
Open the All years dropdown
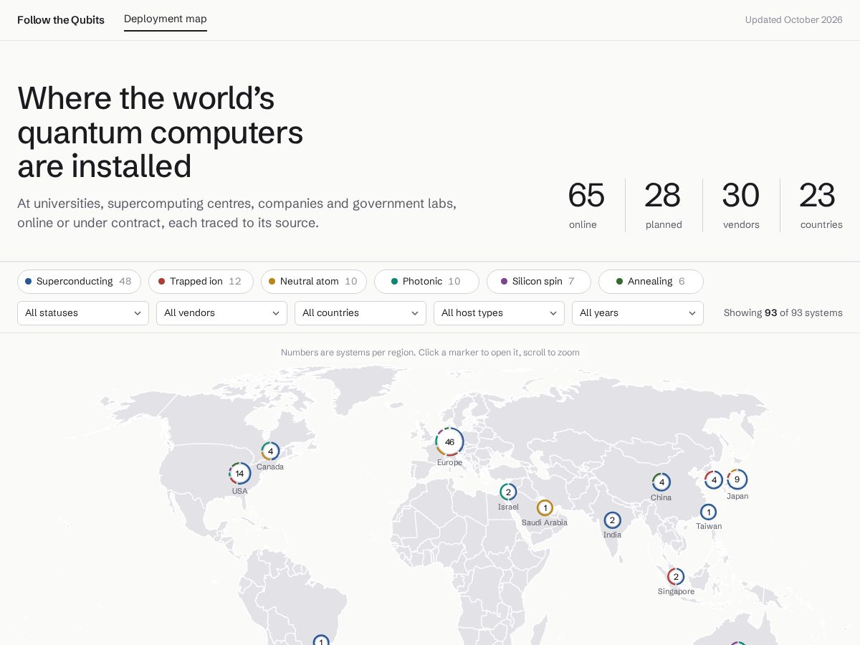tap(638, 313)
